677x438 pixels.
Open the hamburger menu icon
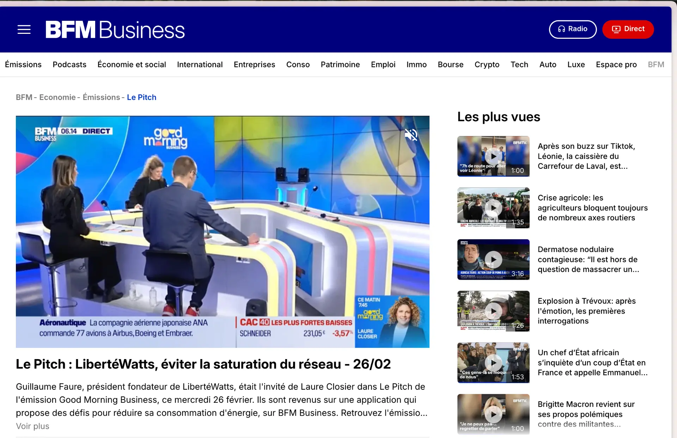click(x=24, y=30)
